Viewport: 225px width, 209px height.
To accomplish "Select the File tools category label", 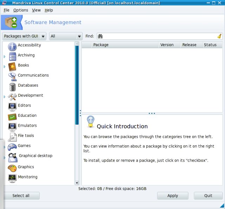I will (26, 135).
